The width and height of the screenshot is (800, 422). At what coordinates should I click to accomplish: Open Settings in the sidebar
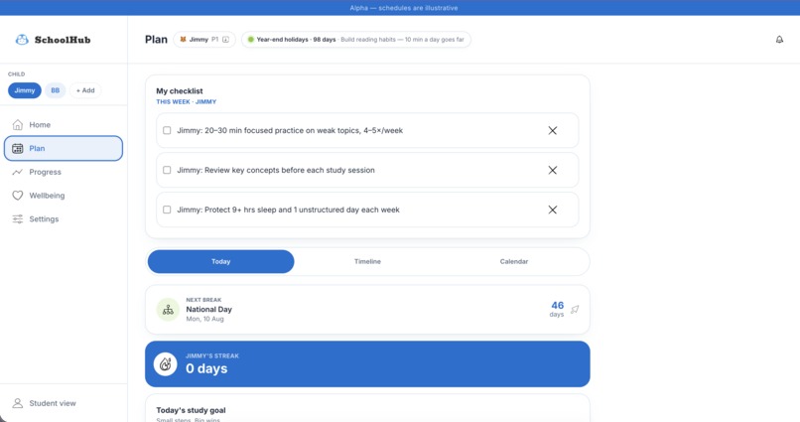pos(64,218)
